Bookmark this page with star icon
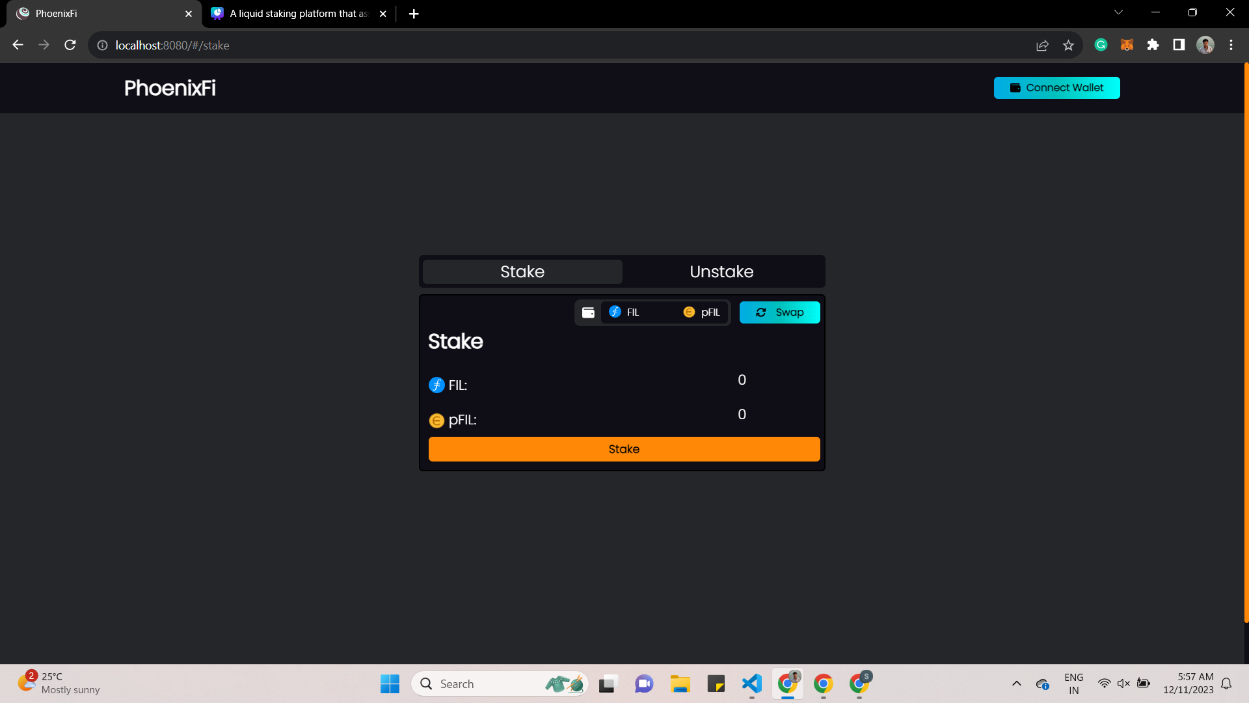Viewport: 1249px width, 703px height. 1068,45
